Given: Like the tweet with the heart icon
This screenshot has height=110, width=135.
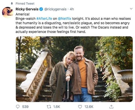Looking at the screenshot, I should pos(80,107).
